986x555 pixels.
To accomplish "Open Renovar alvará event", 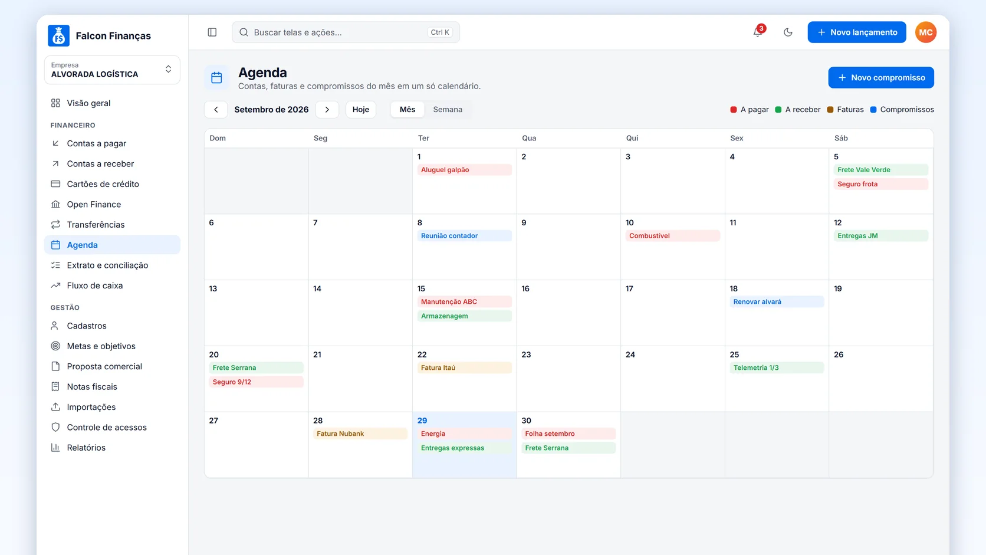I will (777, 302).
